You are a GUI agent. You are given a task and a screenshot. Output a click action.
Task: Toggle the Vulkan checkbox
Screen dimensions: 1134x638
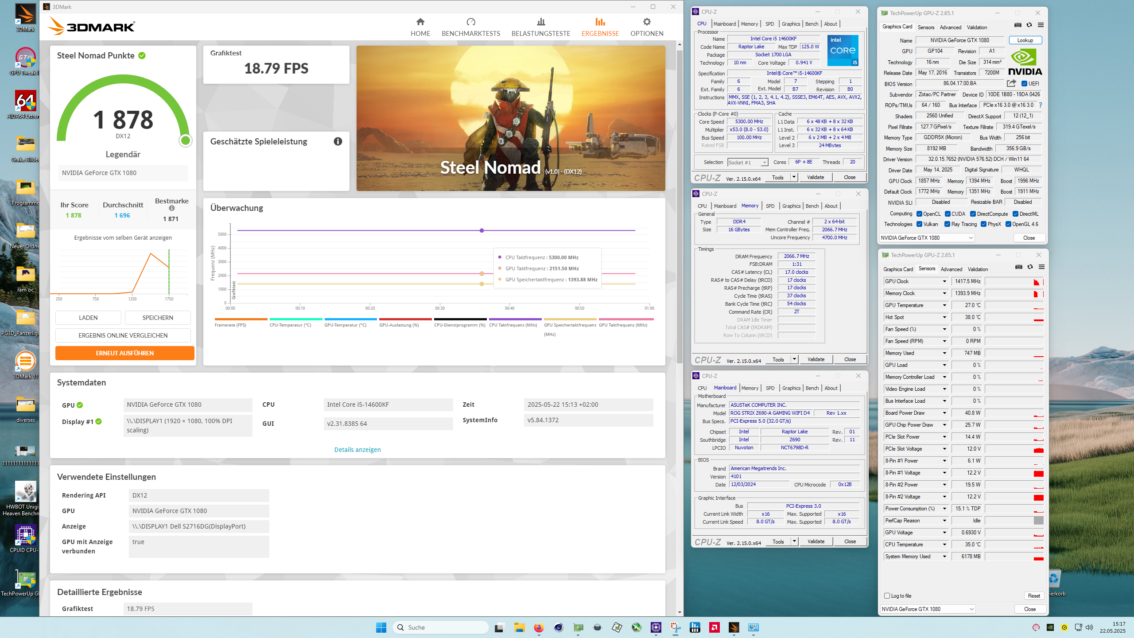(919, 224)
